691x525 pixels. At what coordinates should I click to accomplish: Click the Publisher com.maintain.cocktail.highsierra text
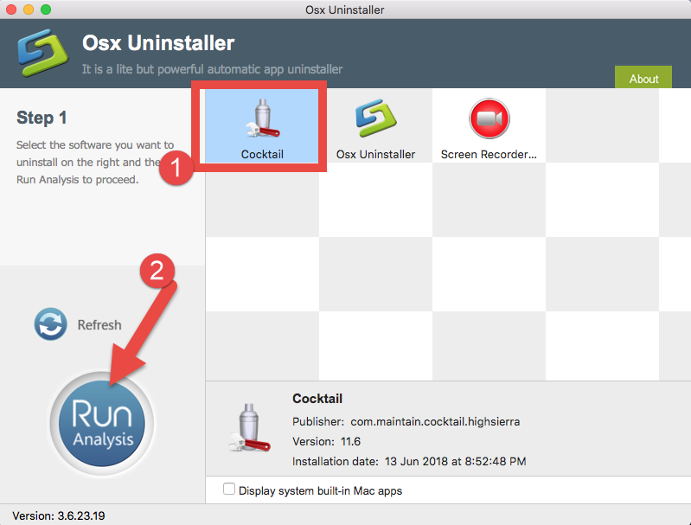[x=406, y=422]
